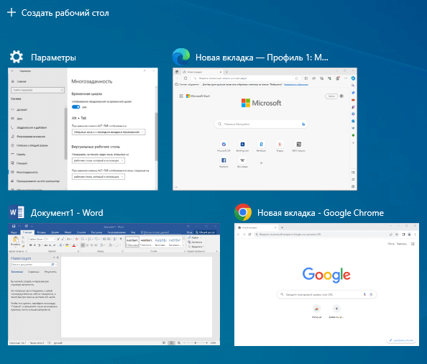Click the Bold icon in the Word ribbon
Screen dimensions: 427x364
click(x=30, y=245)
